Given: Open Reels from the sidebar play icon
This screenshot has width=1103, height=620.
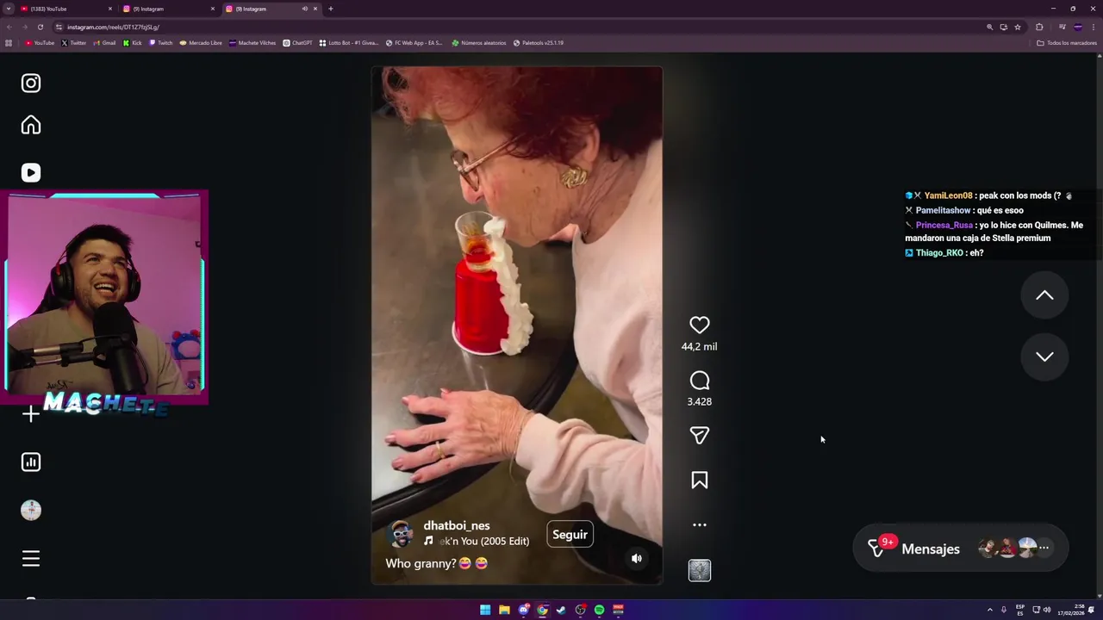Looking at the screenshot, I should [x=31, y=173].
